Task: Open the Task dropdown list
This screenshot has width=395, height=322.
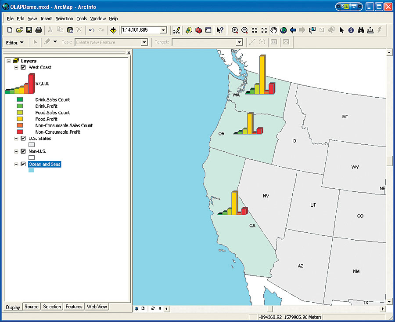Action: [x=144, y=42]
